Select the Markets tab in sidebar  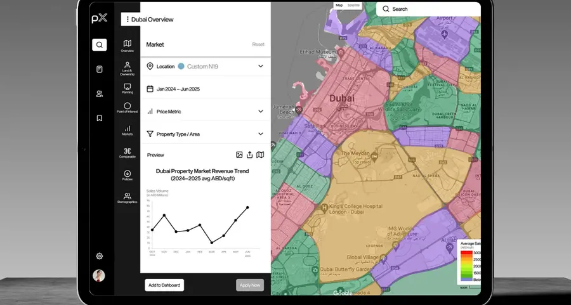[x=127, y=130]
